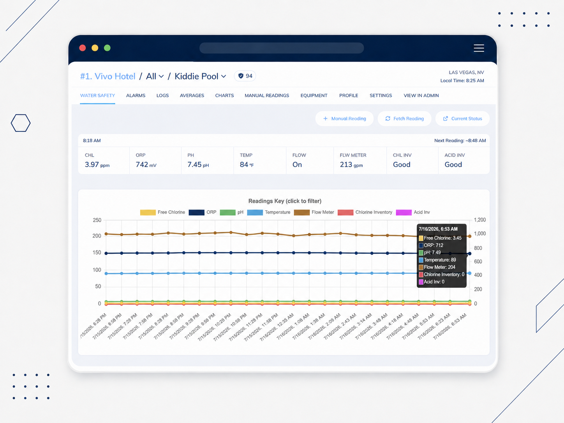Click the external link icon on Current Status
This screenshot has width=564, height=423.
coord(446,119)
